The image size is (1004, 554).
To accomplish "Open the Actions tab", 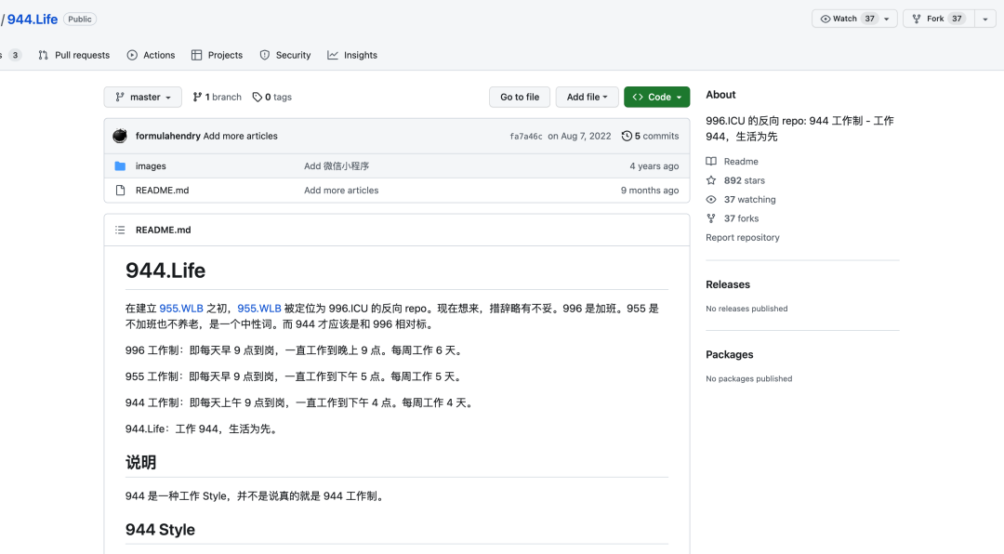I will 152,55.
